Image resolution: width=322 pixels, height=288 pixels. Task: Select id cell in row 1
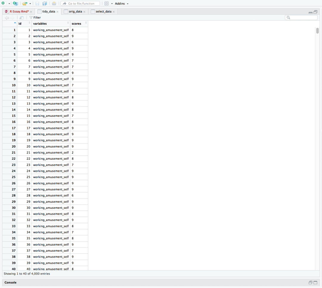pos(24,30)
